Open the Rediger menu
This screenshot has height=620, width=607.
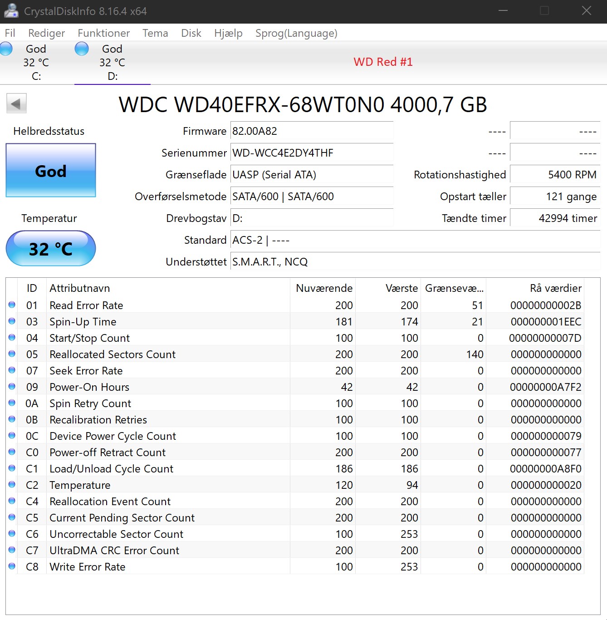click(x=46, y=33)
